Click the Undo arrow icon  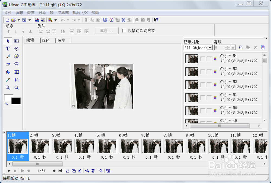(x=63, y=20)
